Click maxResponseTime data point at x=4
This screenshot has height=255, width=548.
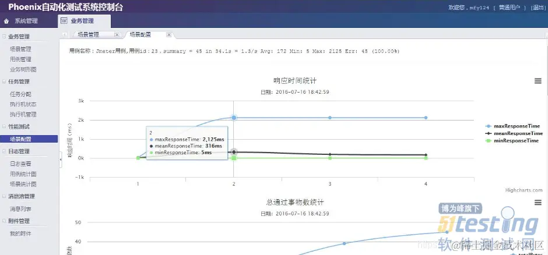(426, 118)
